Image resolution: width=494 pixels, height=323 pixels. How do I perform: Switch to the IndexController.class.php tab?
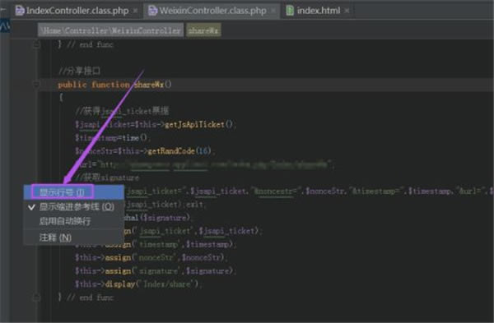point(72,11)
